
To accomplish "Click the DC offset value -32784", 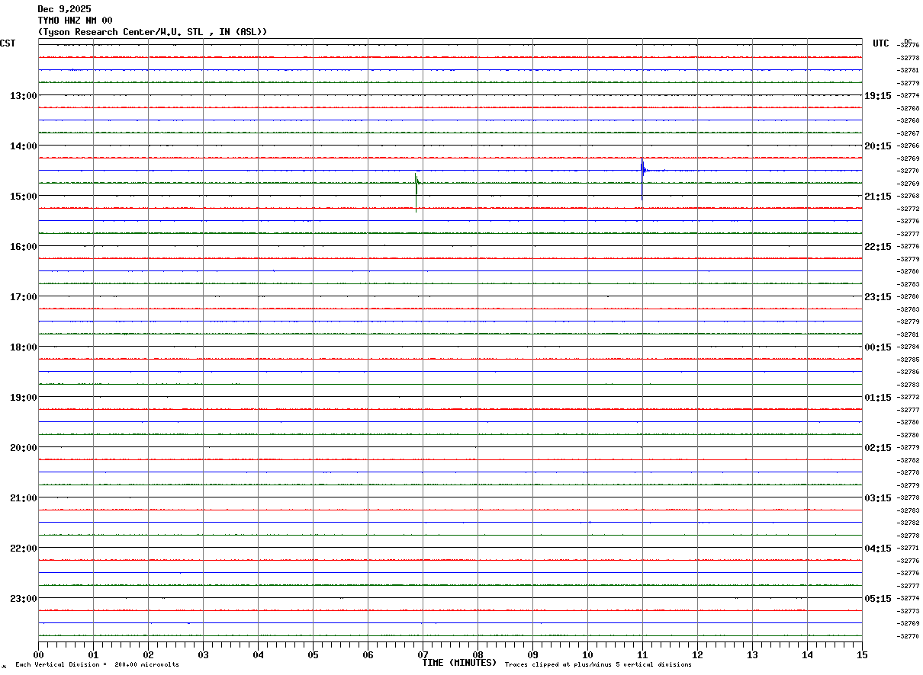I will [909, 347].
